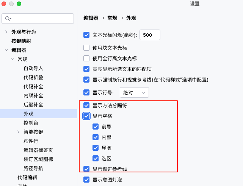Disable 文本光标闪烁 checkbox
This screenshot has height=186, width=243.
pos(86,35)
